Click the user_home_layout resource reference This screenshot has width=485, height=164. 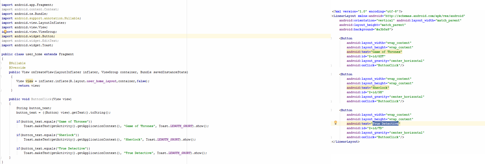coord(102,81)
